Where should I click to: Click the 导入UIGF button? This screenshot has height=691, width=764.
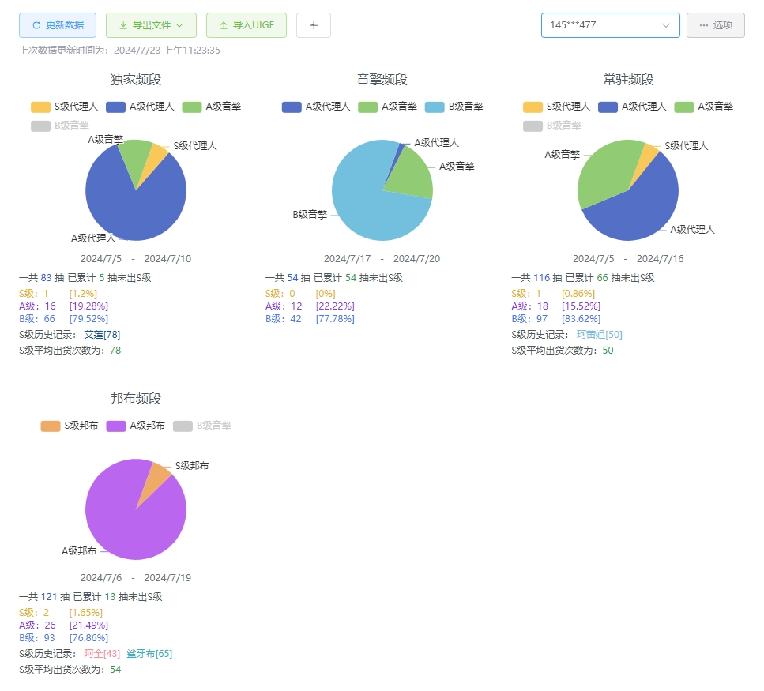[246, 25]
